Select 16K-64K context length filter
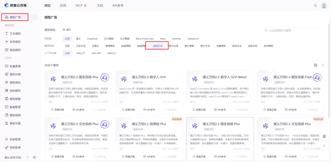 pyautogui.click(x=96, y=53)
